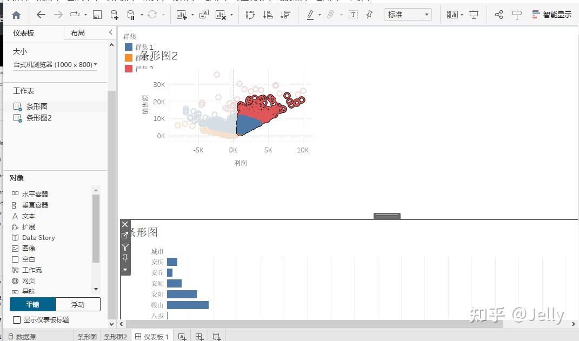Click the duplicate sheet icon
The height and width of the screenshot is (341, 579).
[x=204, y=15]
